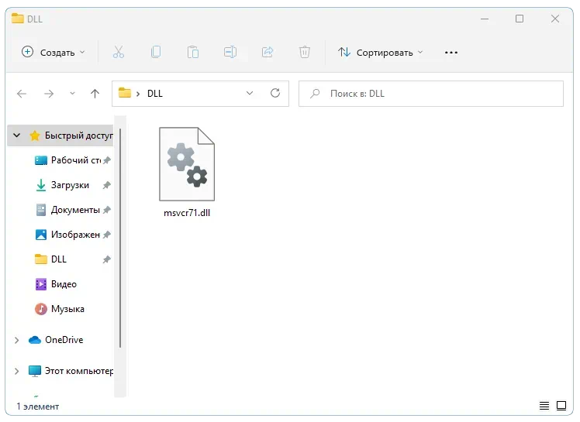
Task: Open Музыка folder in sidebar
Action: (x=60, y=309)
